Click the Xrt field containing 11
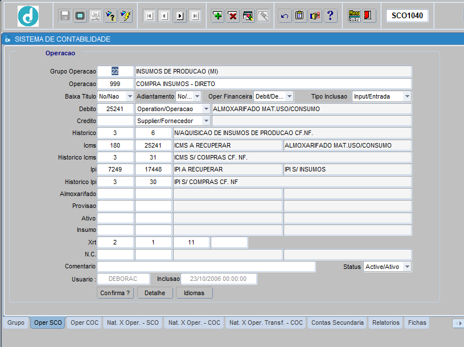464x347 pixels. (191, 243)
